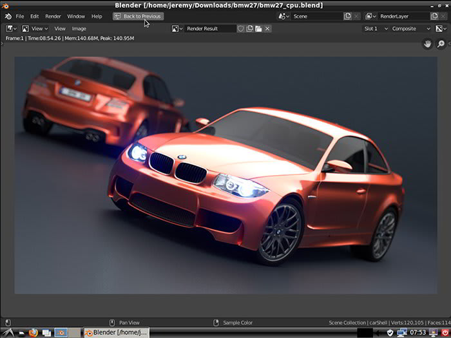Click the 'Scene Collection | carShell' status text
The height and width of the screenshot is (338, 451).
[358, 323]
